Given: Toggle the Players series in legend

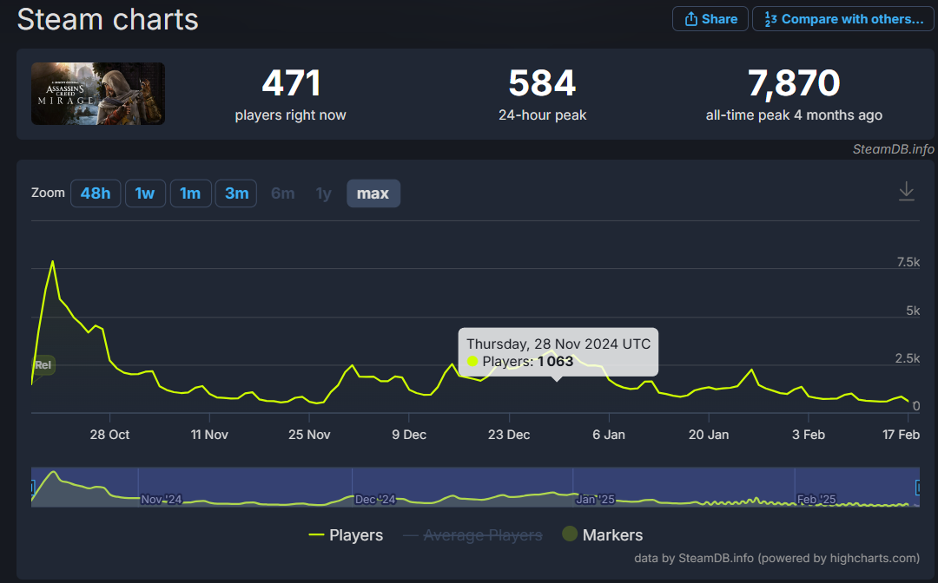Looking at the screenshot, I should tap(346, 535).
